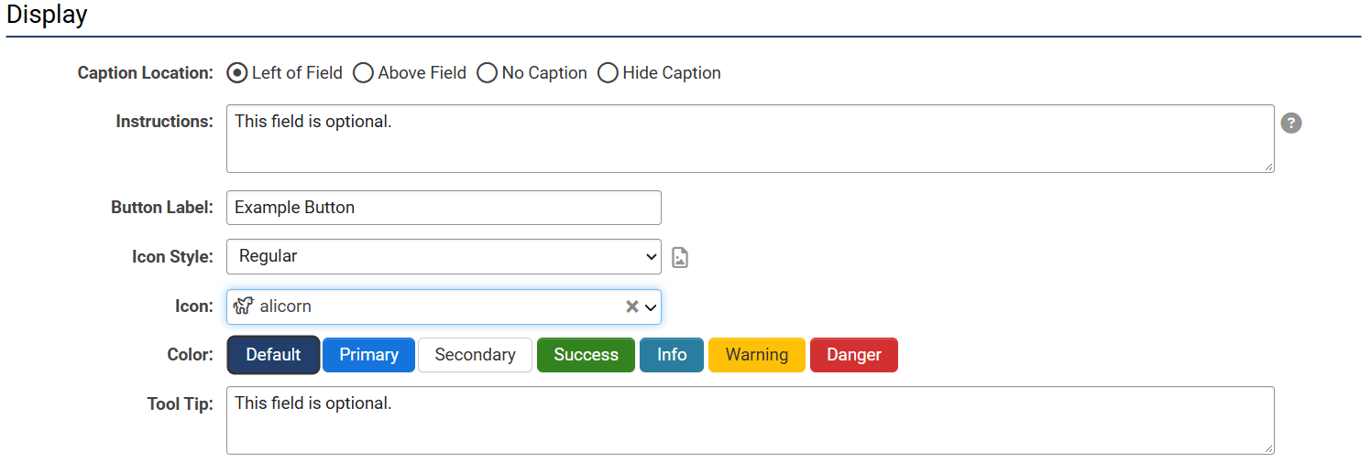Select the Info teal color button

point(672,355)
